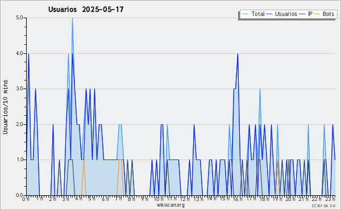341x210 pixels.
Task: Click the dark IP legend line
Action: 302,14
